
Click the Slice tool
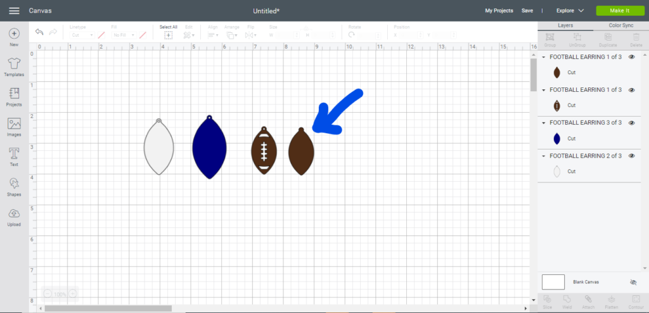coord(547,303)
